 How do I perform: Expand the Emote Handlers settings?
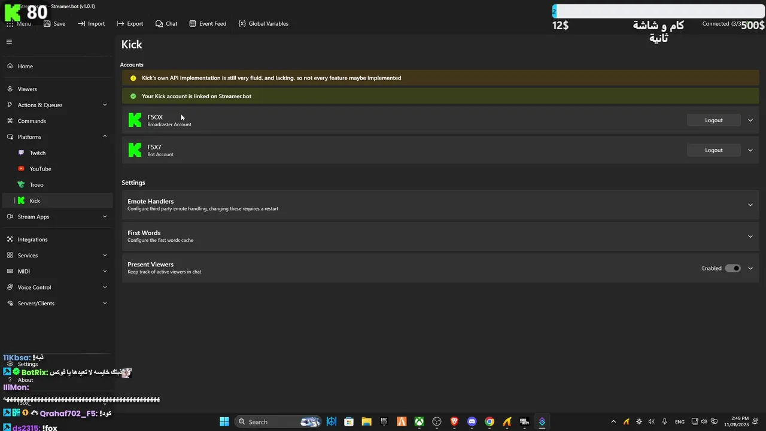(x=750, y=205)
